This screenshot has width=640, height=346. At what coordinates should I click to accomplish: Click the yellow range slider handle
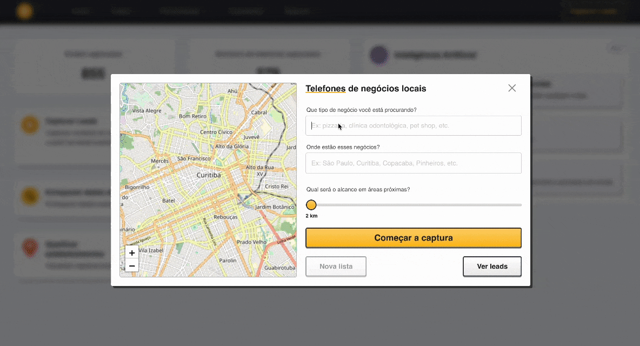tap(311, 205)
